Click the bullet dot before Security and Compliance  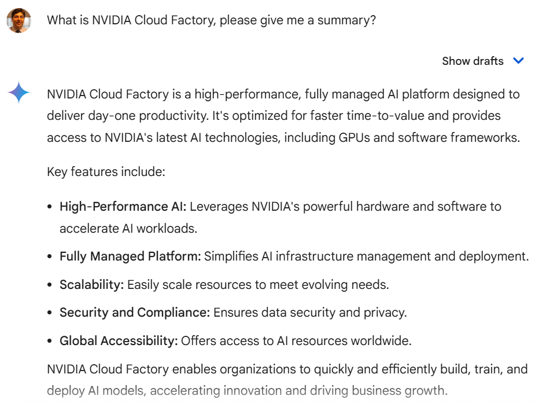tap(50, 313)
